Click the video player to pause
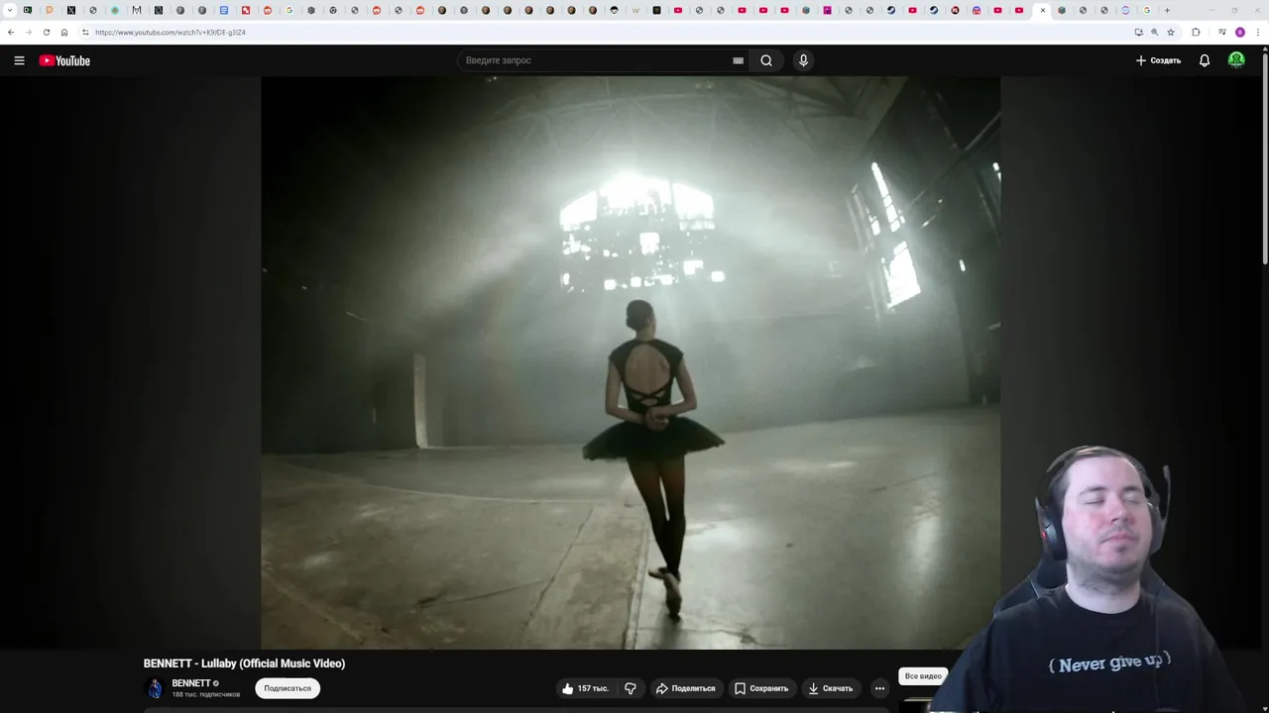1269x713 pixels. [x=631, y=362]
